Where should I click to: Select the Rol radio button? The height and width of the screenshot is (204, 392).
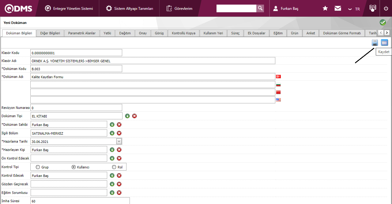pyautogui.click(x=114, y=167)
